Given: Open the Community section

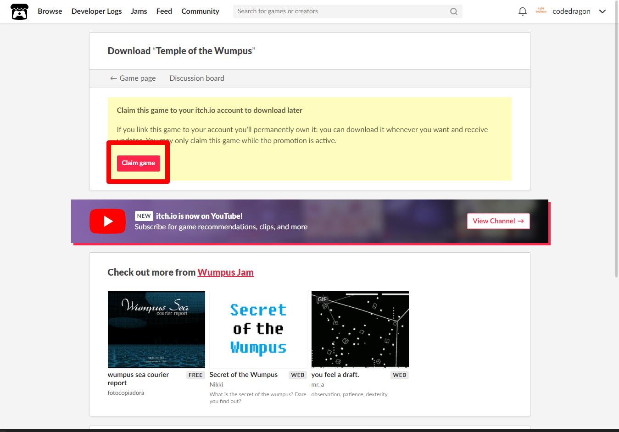Looking at the screenshot, I should [200, 11].
